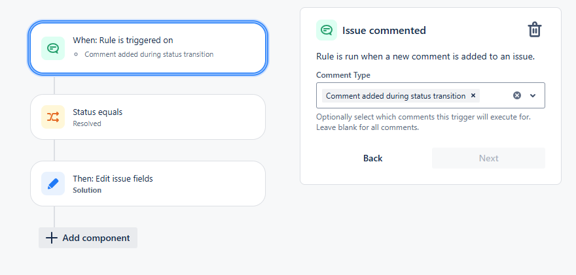Open the Then: Edit issue fields action
Image resolution: width=576 pixels, height=275 pixels.
click(148, 184)
